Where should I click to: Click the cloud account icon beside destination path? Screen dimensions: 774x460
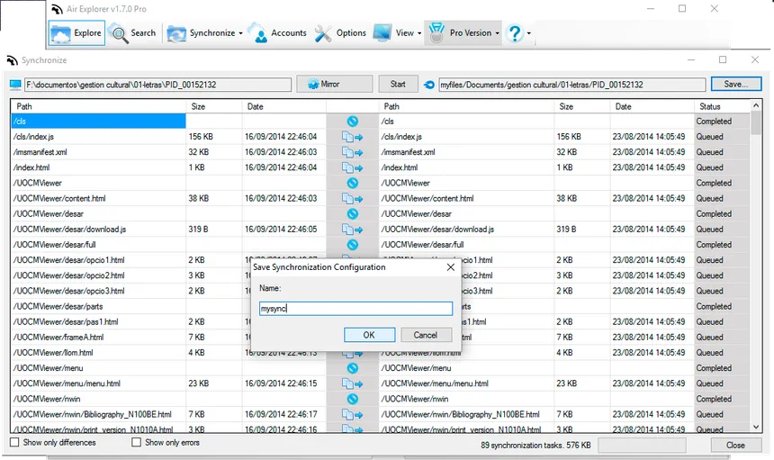tap(429, 85)
